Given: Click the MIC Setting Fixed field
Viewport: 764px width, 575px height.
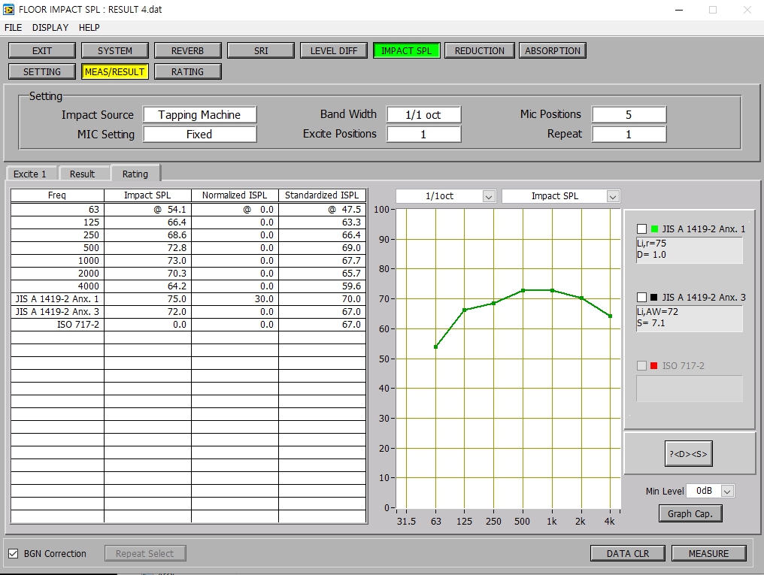Looking at the screenshot, I should 199,135.
